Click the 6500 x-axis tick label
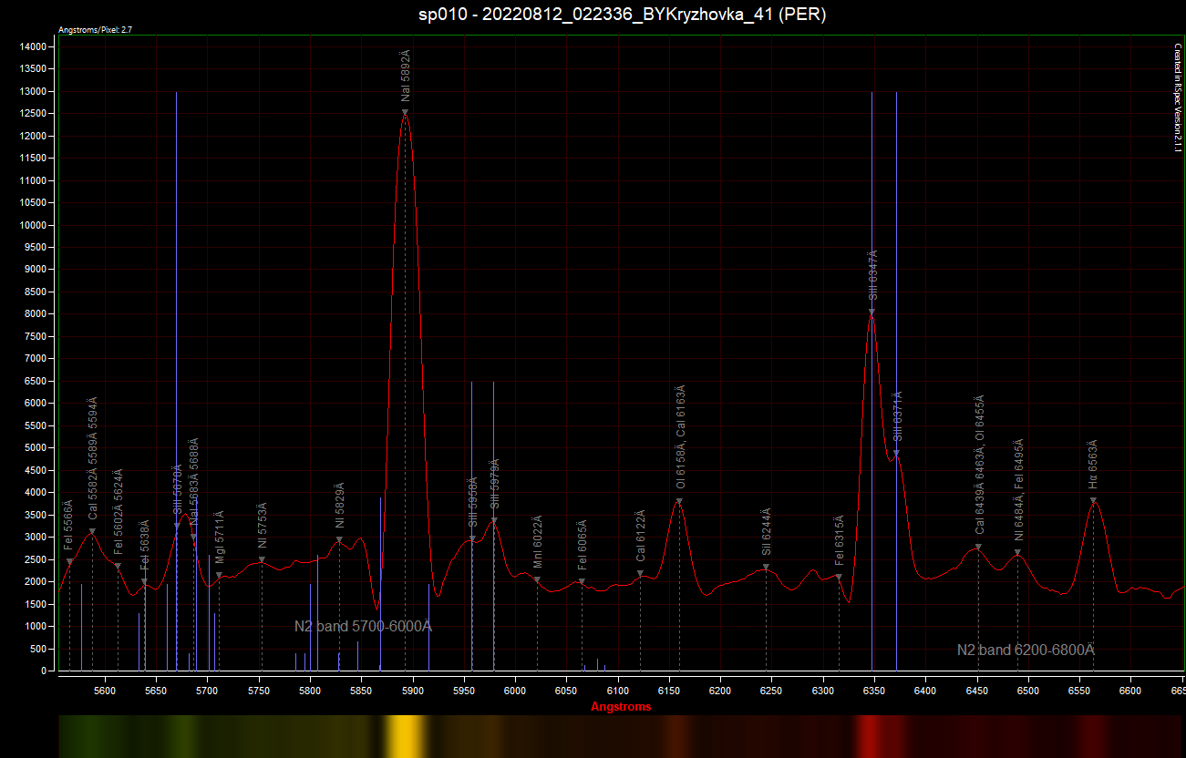The height and width of the screenshot is (758, 1186). [1028, 691]
